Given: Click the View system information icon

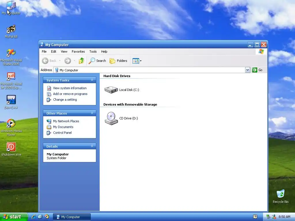Looking at the screenshot, I should (49, 88).
